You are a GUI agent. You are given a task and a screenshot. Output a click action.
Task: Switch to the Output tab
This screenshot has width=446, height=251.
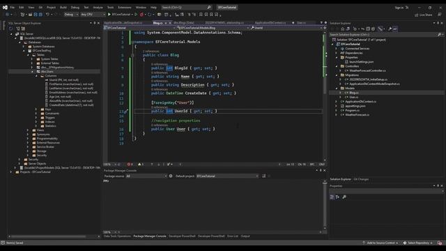pyautogui.click(x=245, y=236)
